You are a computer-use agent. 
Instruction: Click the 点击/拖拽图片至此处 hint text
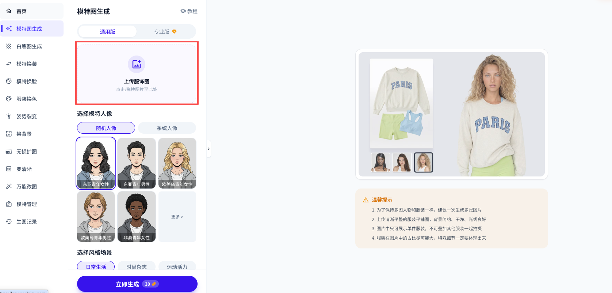pyautogui.click(x=137, y=89)
